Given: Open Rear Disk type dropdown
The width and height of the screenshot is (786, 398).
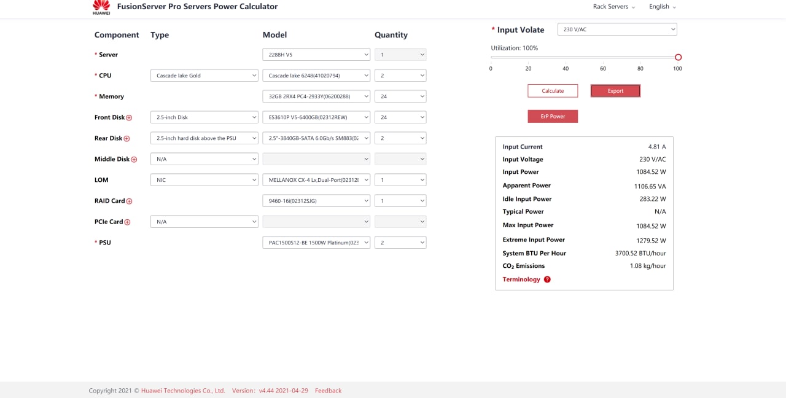Looking at the screenshot, I should pyautogui.click(x=204, y=138).
